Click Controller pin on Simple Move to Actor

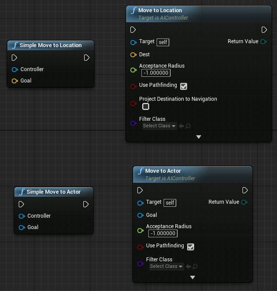point(21,216)
